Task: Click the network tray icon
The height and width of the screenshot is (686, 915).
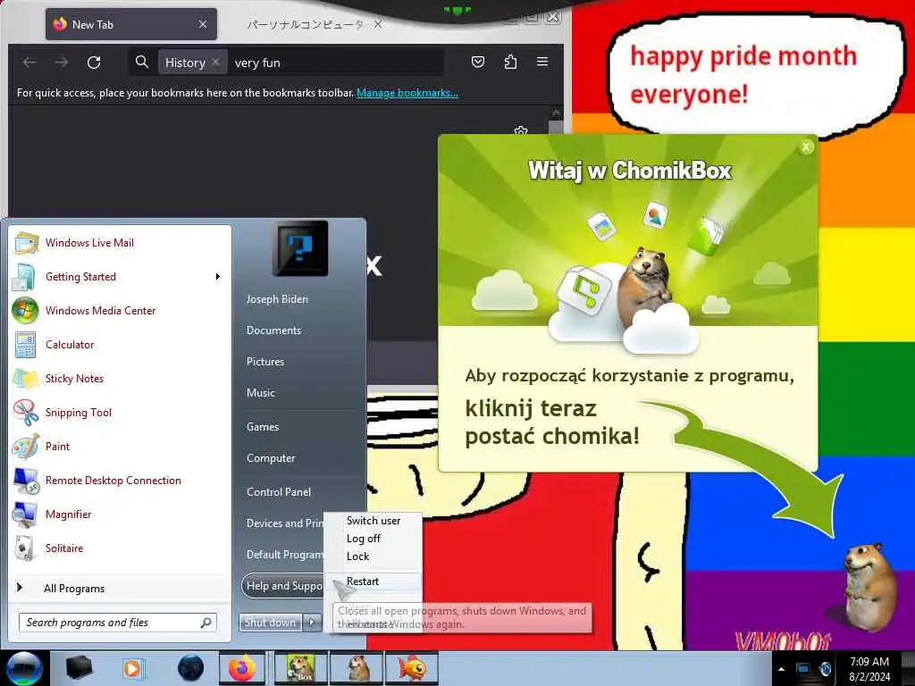Action: click(x=803, y=669)
